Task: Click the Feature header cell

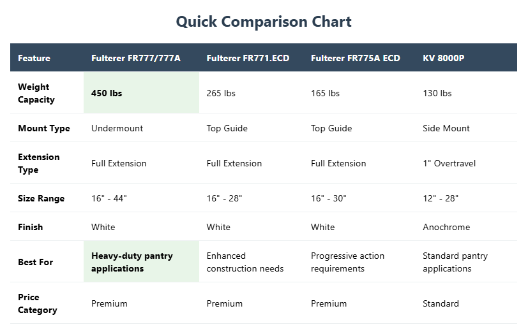Action: 34,58
